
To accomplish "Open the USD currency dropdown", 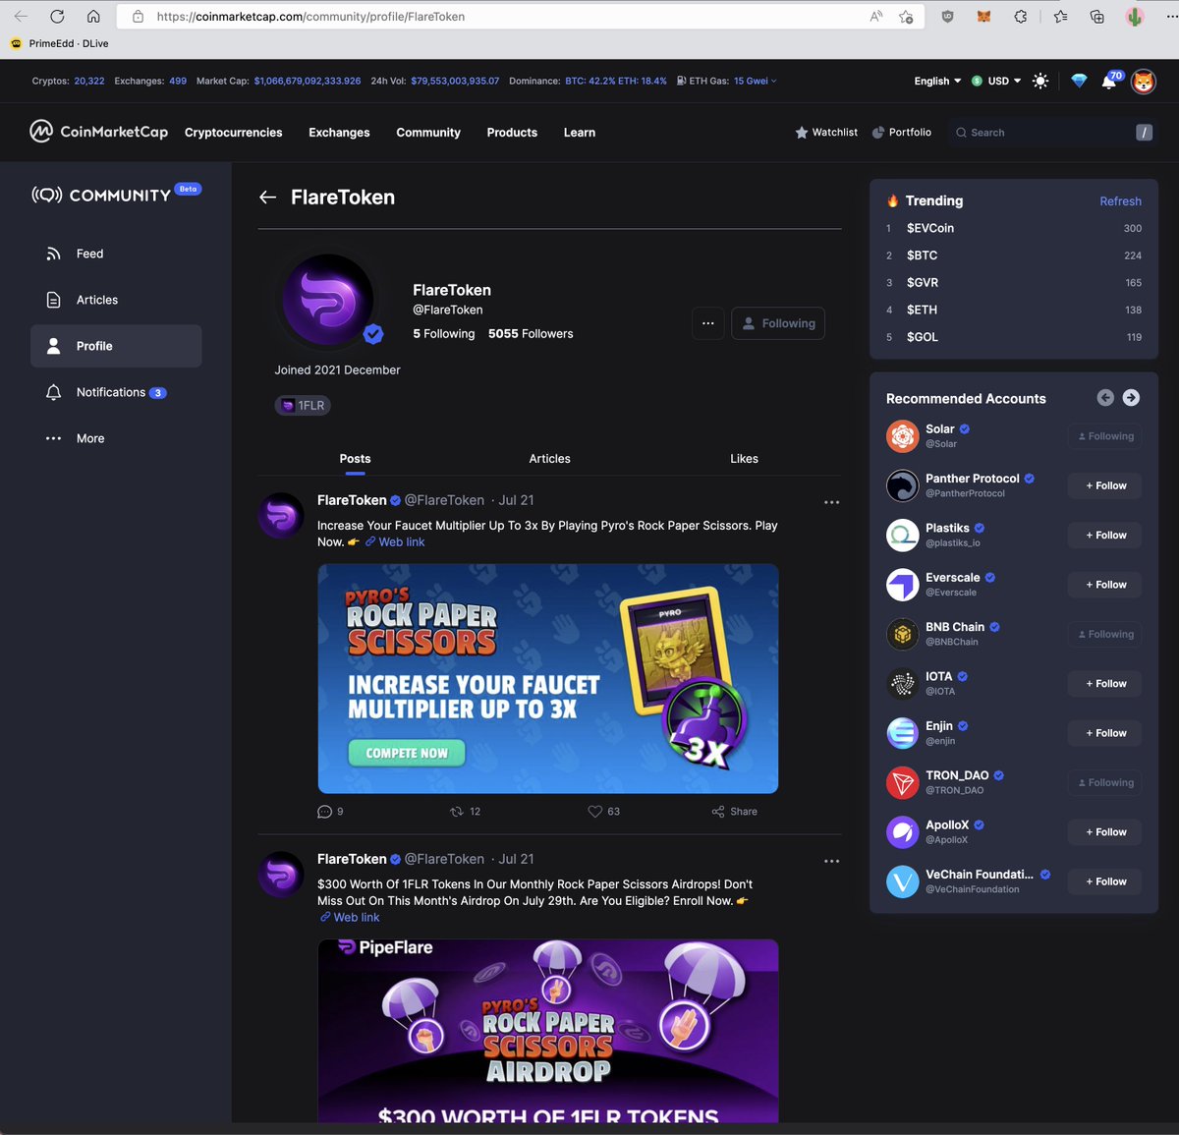I will pos(996,81).
